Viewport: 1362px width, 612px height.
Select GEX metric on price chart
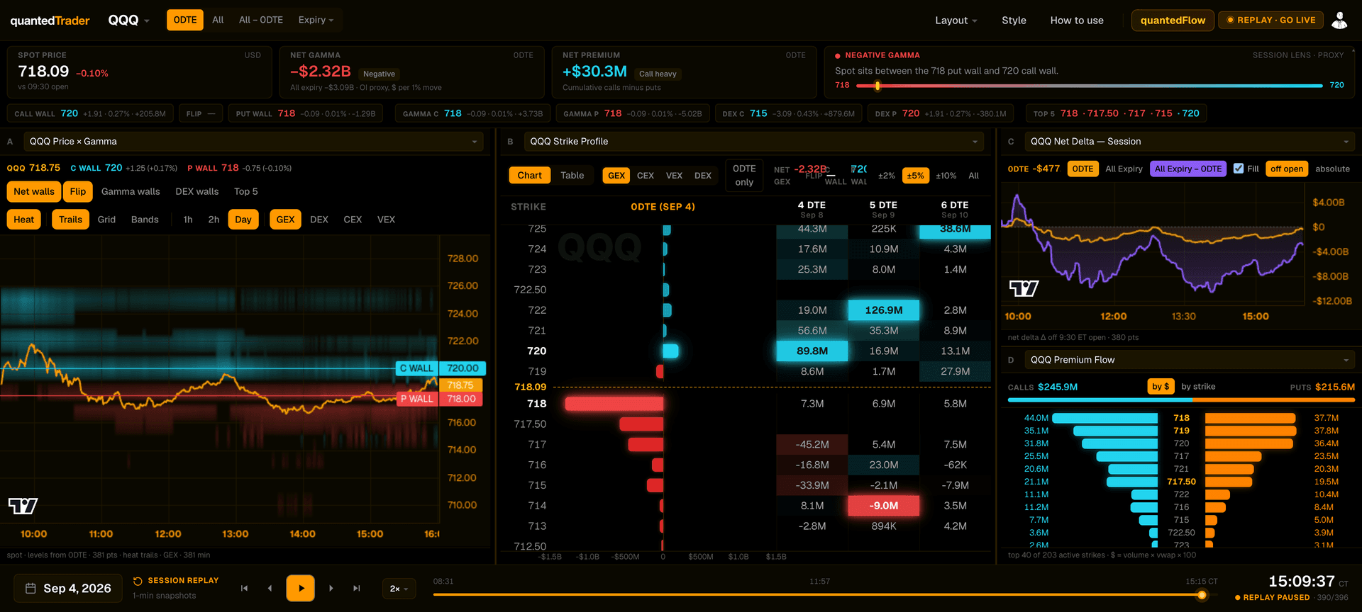(285, 220)
